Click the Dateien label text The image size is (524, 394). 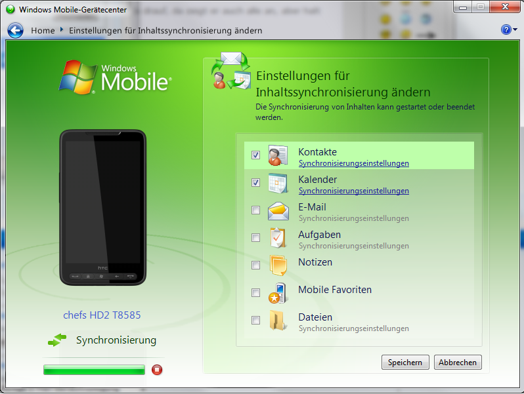tap(315, 317)
